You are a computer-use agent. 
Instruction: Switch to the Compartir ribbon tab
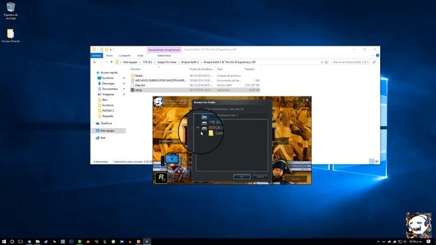(125, 56)
